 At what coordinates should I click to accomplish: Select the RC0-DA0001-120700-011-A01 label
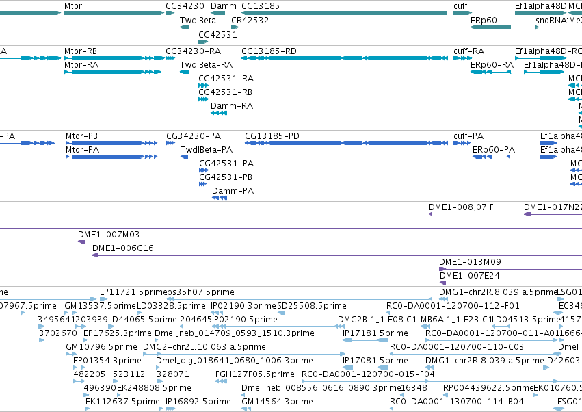(x=492, y=333)
